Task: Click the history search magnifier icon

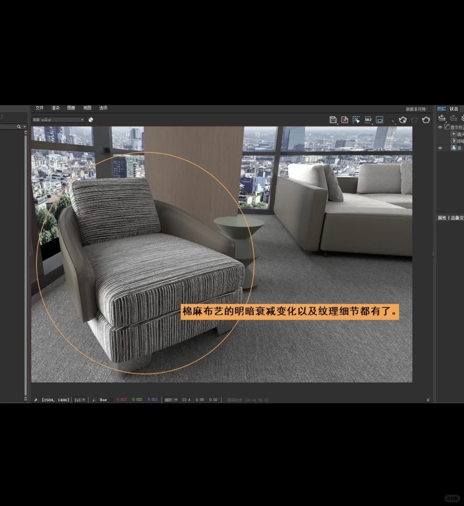Action: [x=19, y=127]
